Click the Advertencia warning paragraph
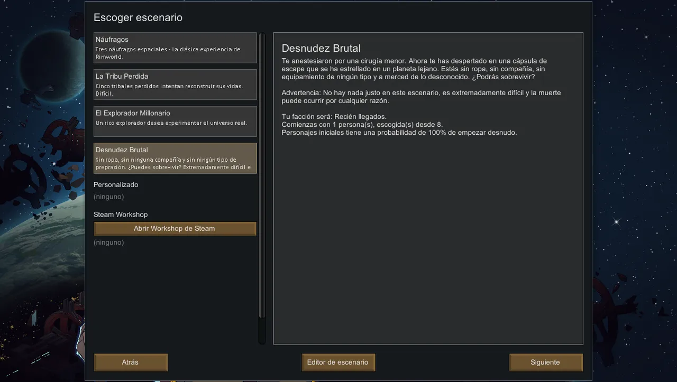 (421, 97)
